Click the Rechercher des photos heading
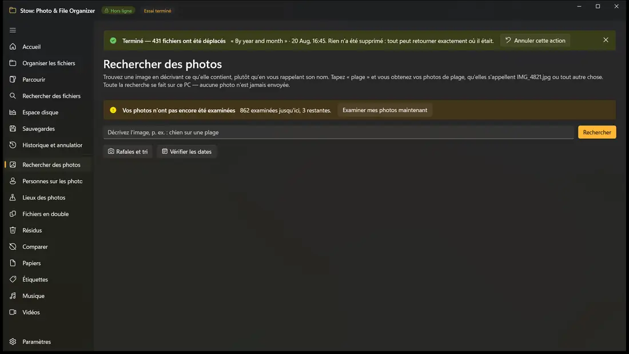Viewport: 629px width, 354px height. click(x=162, y=64)
